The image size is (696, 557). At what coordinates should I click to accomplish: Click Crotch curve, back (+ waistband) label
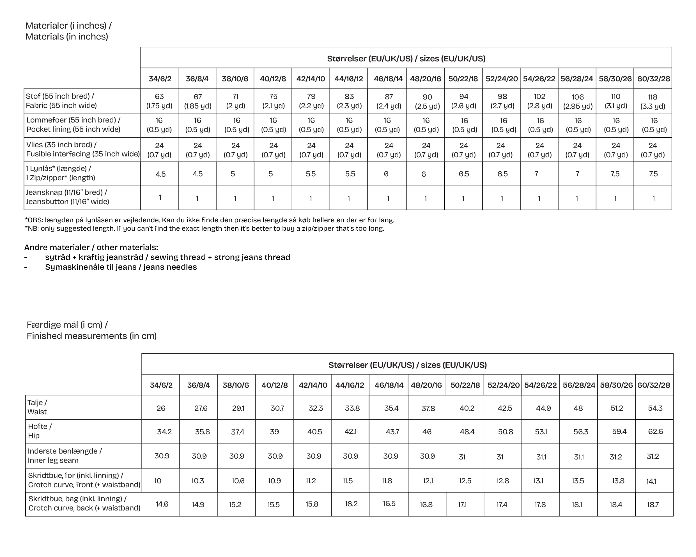point(84,508)
